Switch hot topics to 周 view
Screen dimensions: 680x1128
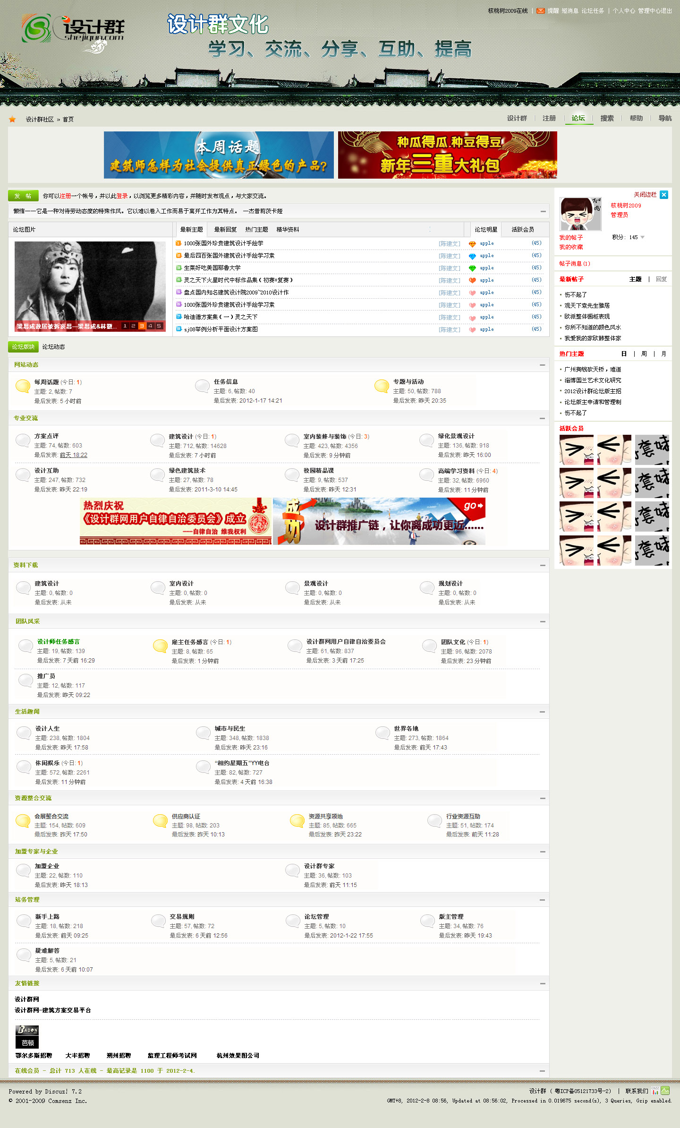(x=644, y=354)
